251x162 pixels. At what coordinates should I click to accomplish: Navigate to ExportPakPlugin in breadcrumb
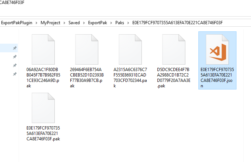pos(17,23)
